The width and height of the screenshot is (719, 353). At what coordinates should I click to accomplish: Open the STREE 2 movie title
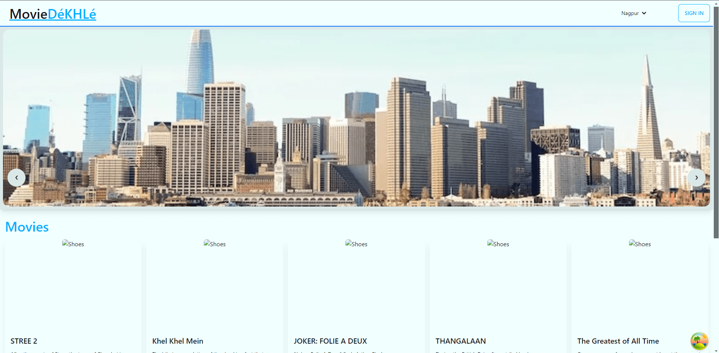(24, 341)
